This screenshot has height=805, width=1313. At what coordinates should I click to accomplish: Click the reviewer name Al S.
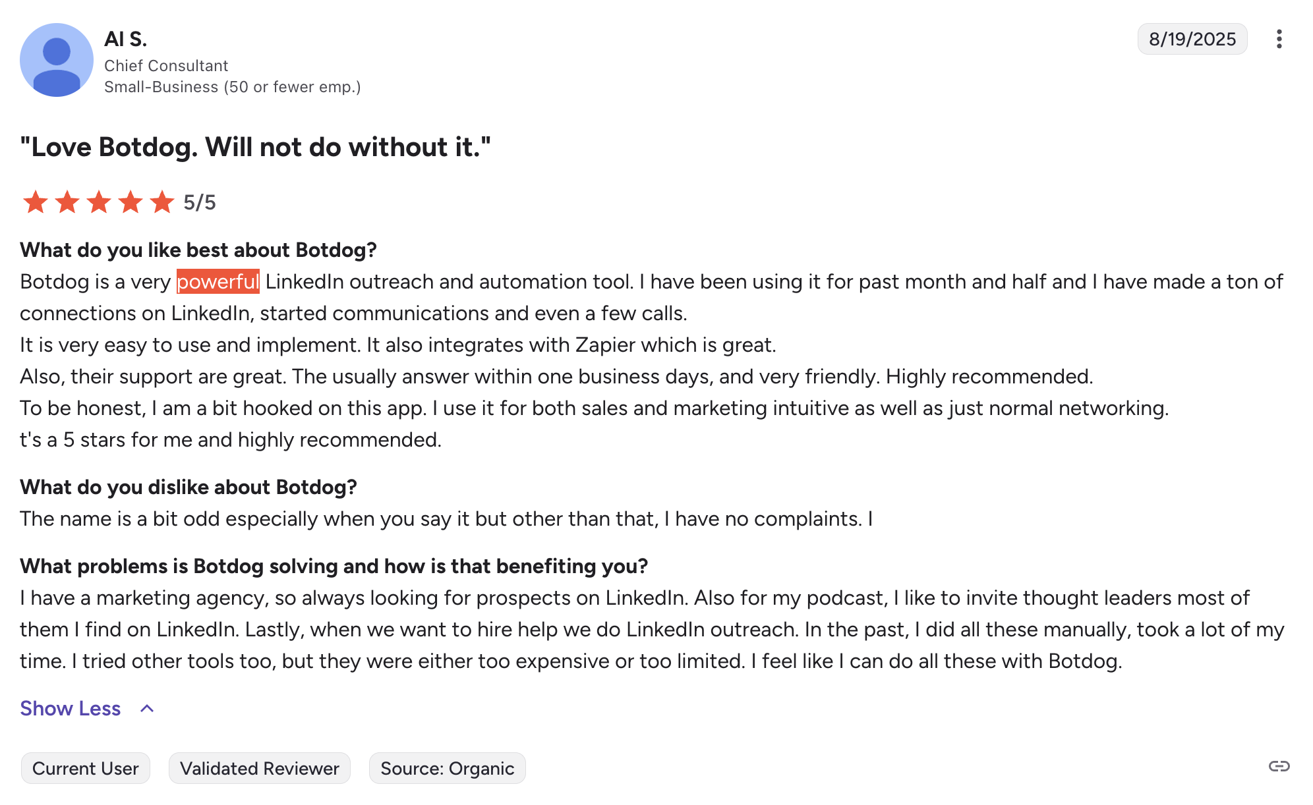click(126, 40)
